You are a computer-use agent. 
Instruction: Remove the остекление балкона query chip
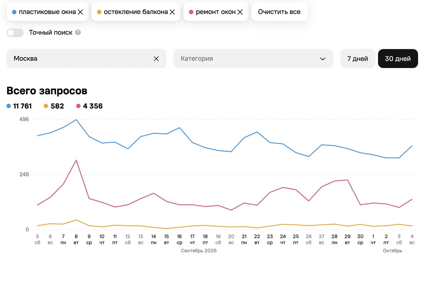click(172, 12)
